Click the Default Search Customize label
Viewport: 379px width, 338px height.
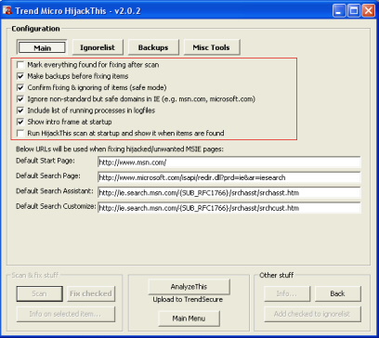coord(56,206)
